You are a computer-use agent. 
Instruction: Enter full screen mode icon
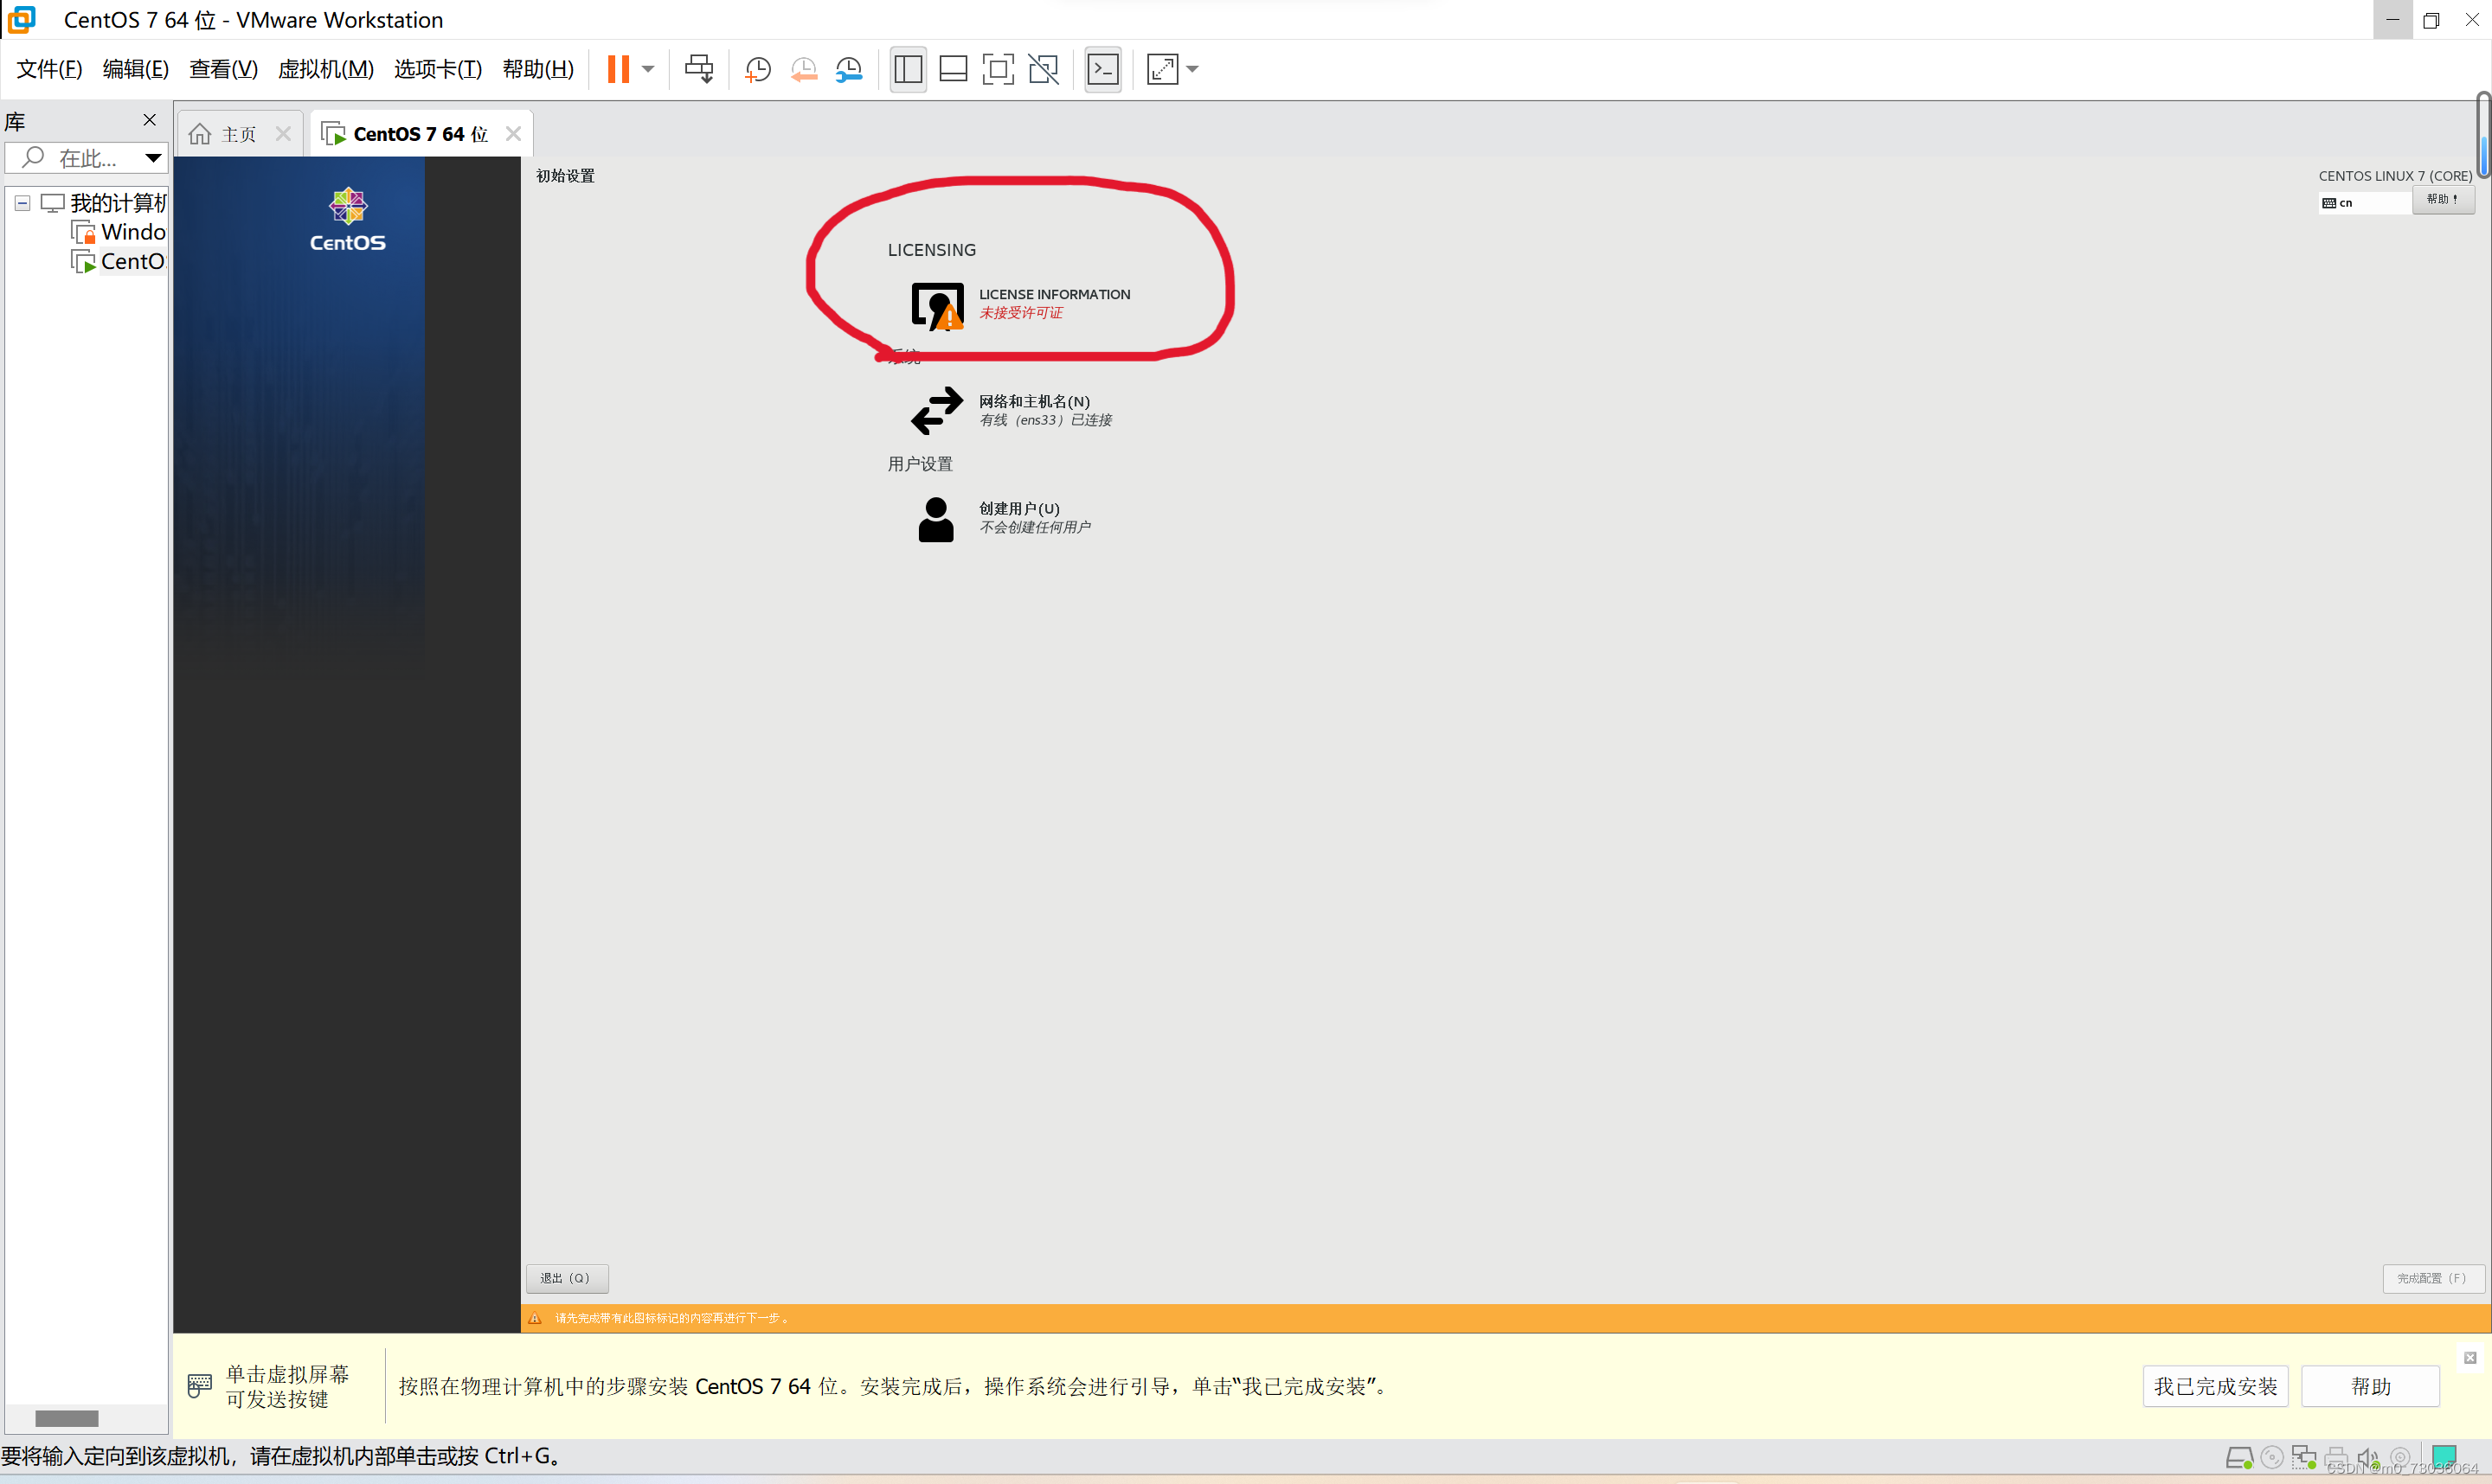click(998, 69)
